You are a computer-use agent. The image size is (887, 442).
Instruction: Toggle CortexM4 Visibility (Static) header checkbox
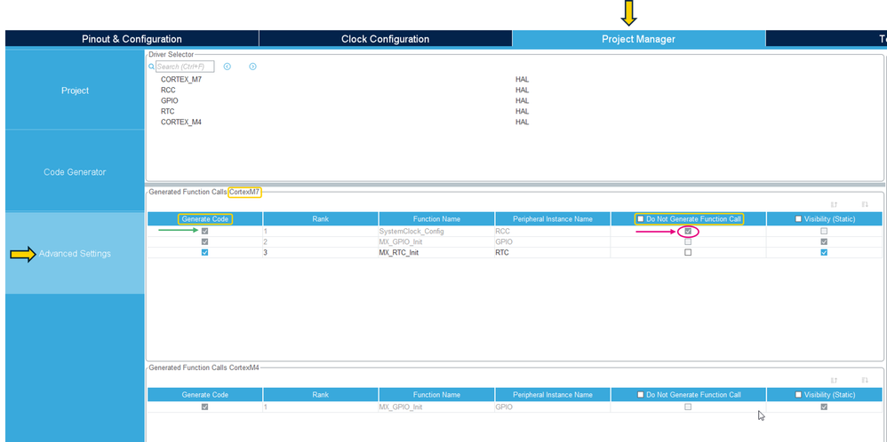click(798, 395)
